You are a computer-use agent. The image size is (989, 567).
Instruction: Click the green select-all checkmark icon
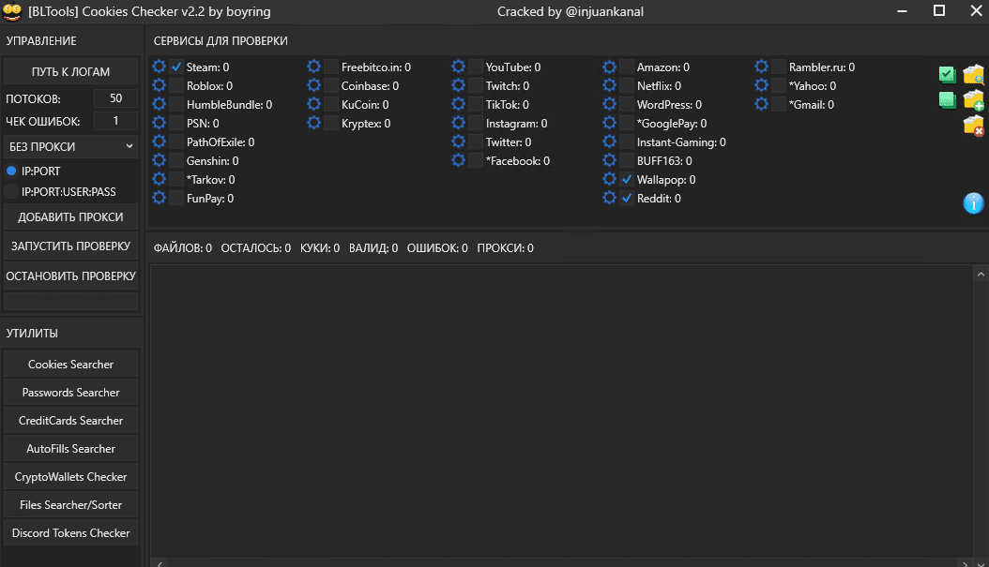click(x=947, y=74)
